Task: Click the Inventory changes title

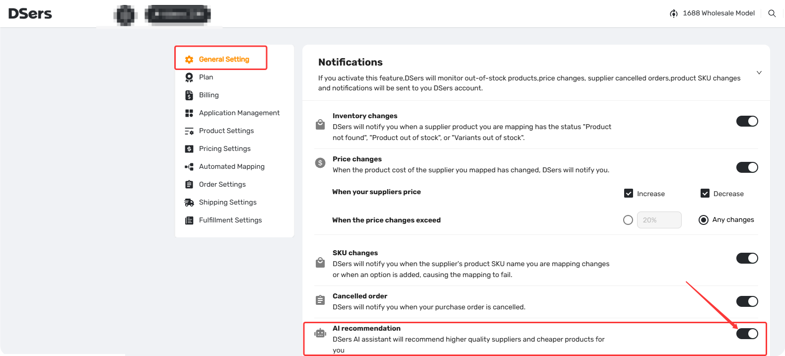Action: coord(365,116)
